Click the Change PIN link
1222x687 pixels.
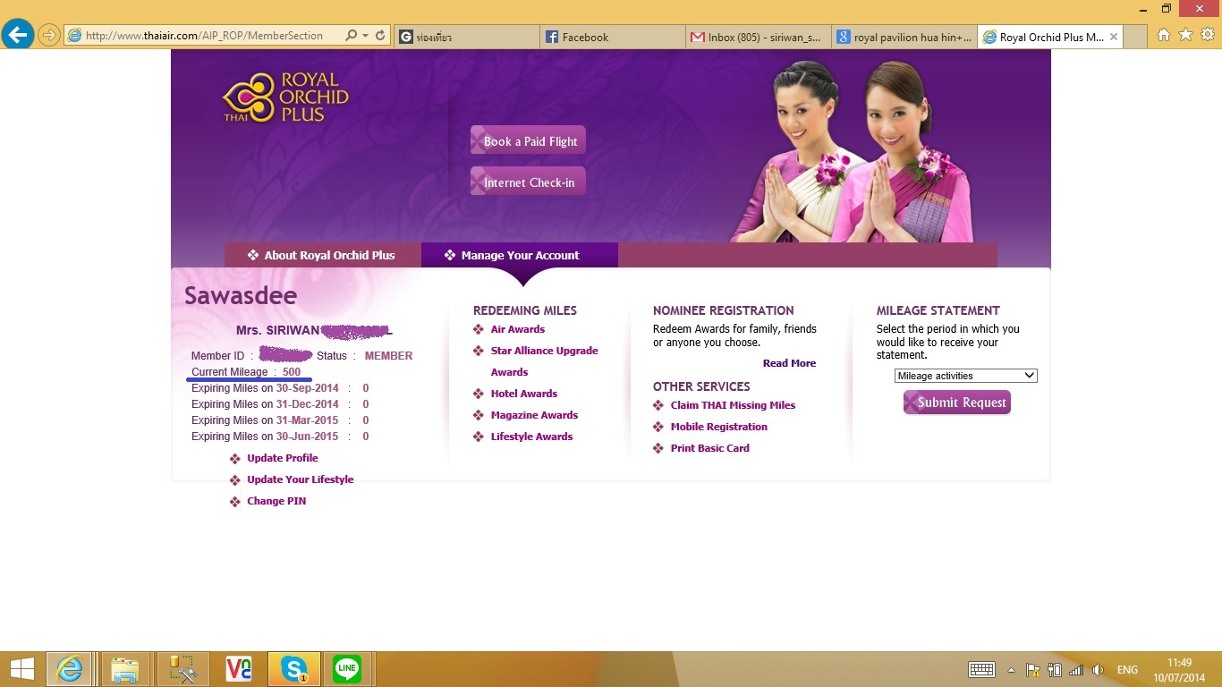276,501
